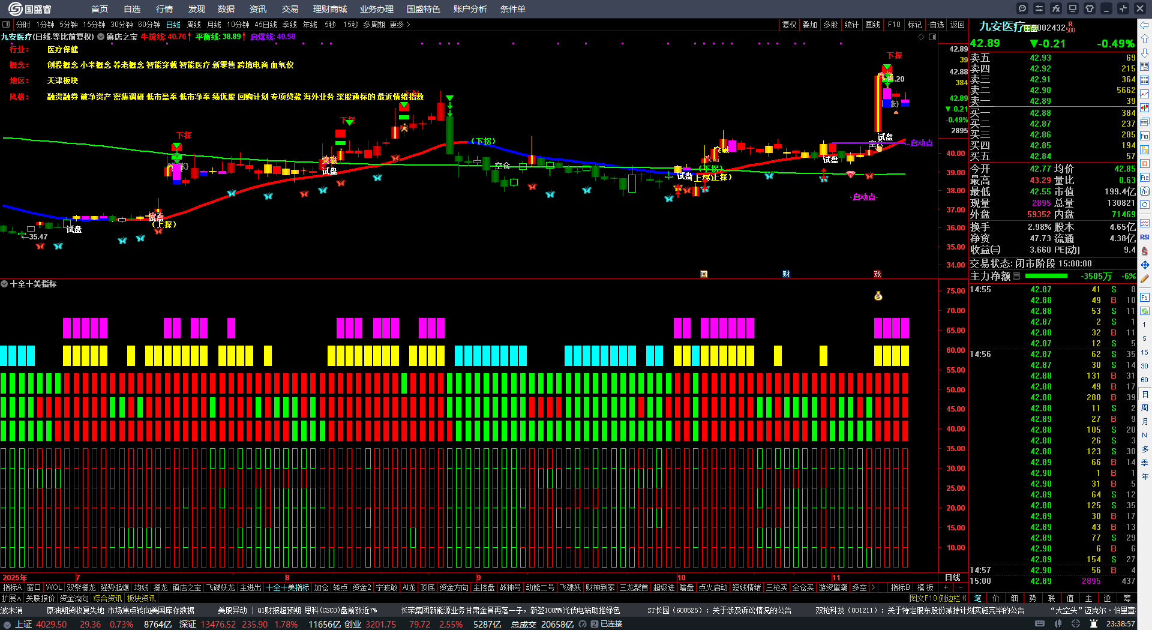Image resolution: width=1152 pixels, height=630 pixels.
Task: Switch chart period to 月线
Action: (x=214, y=25)
